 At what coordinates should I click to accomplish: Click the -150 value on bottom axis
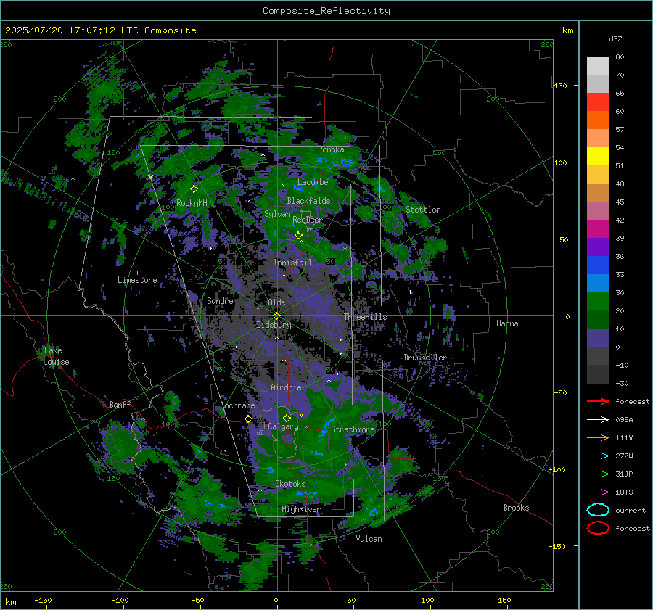(x=43, y=600)
